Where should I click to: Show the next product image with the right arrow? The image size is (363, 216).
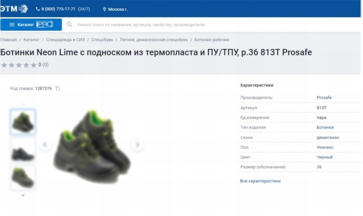(138, 145)
